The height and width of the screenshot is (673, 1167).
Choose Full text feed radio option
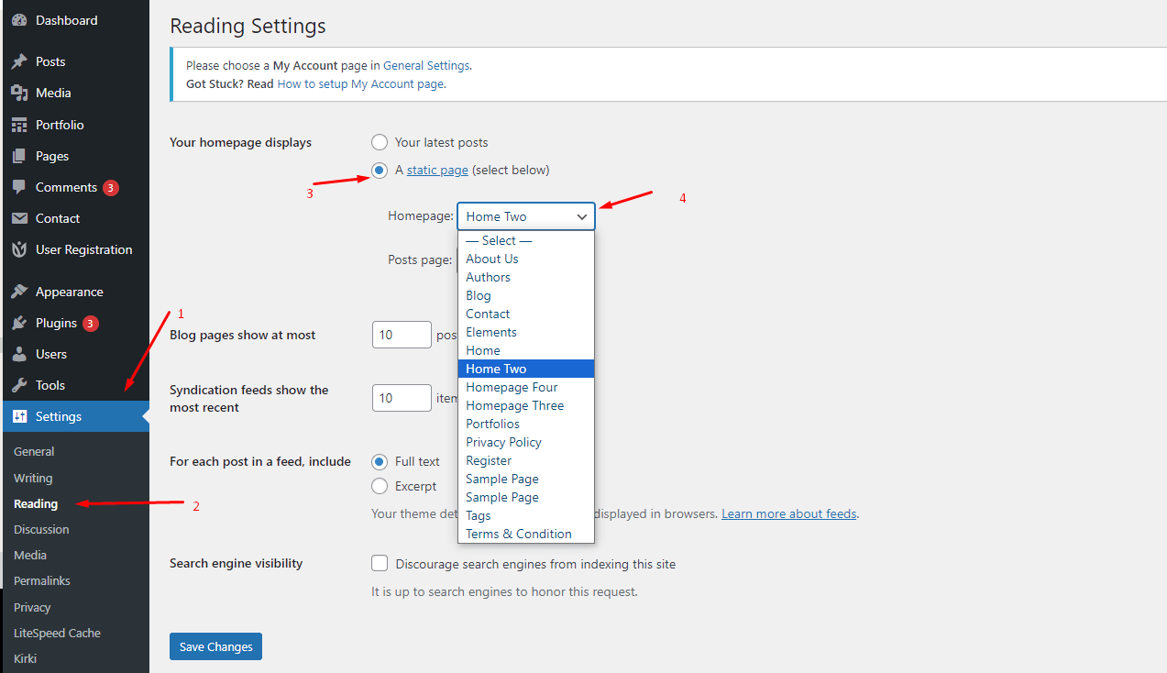380,461
